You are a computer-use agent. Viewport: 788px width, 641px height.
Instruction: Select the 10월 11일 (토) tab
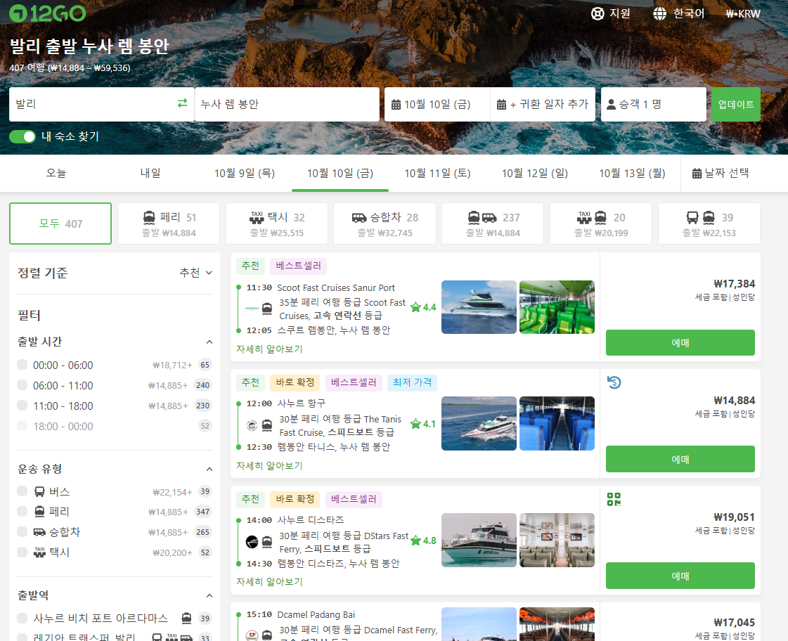point(438,174)
